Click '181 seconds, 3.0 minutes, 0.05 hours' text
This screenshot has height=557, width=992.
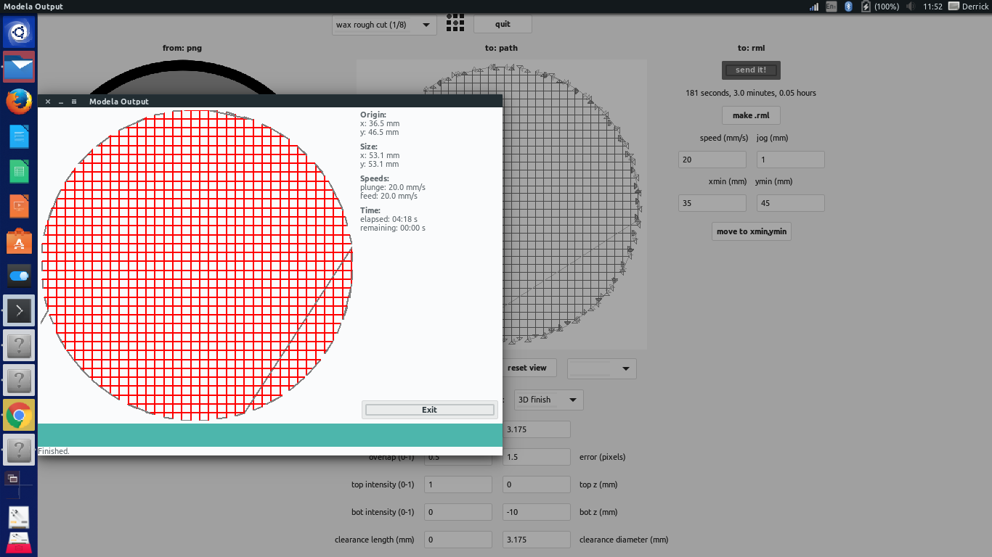(751, 93)
